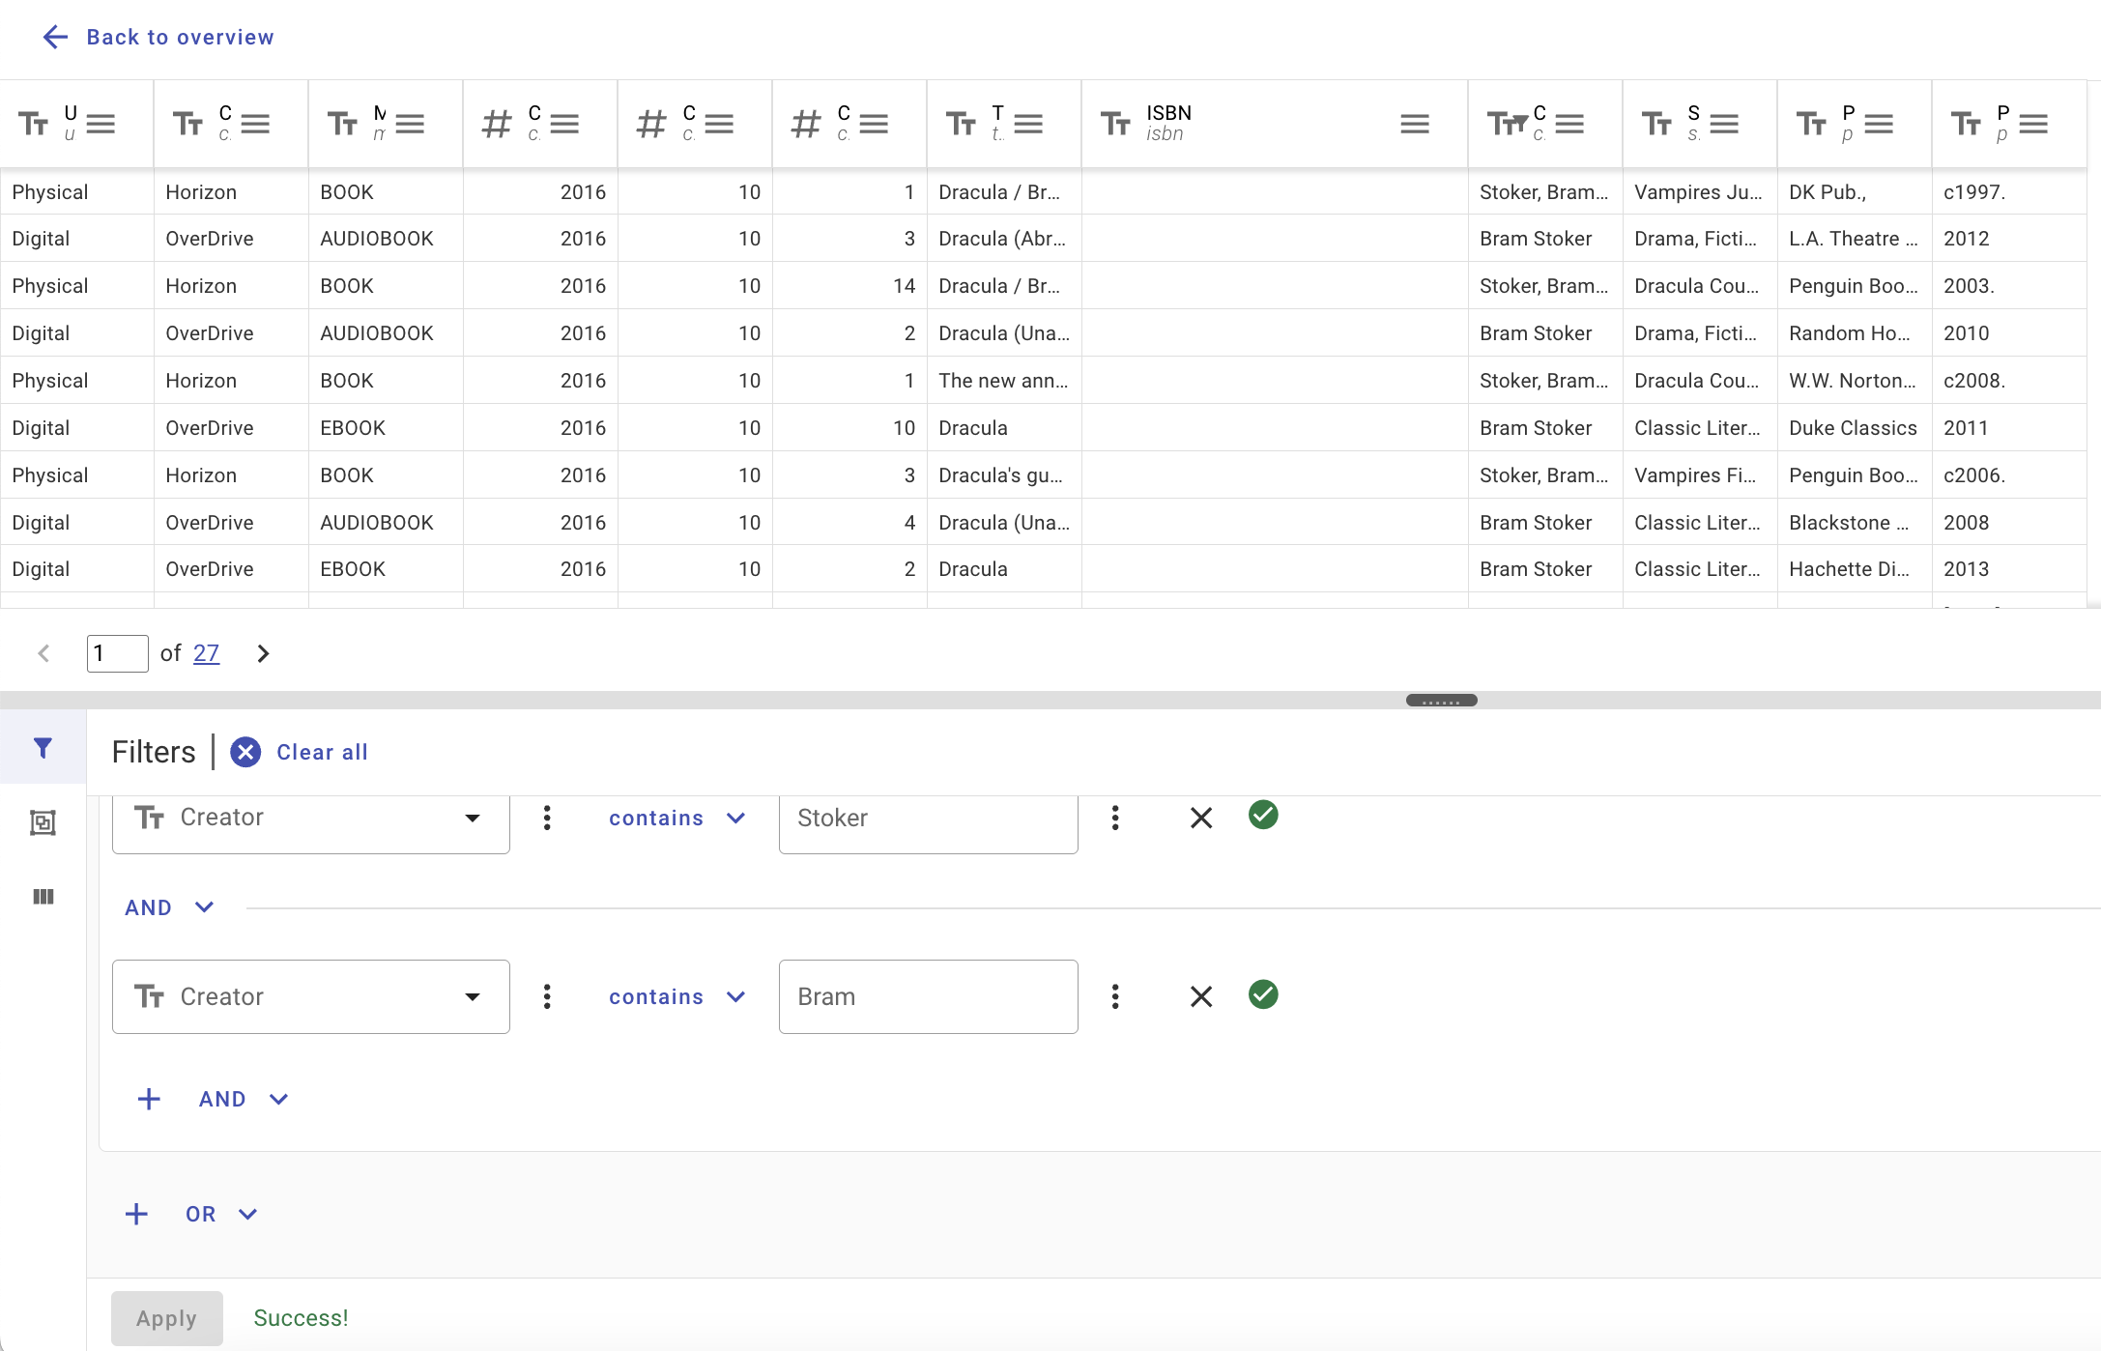Toggle the green checkmark on Bram filter

[x=1263, y=994]
